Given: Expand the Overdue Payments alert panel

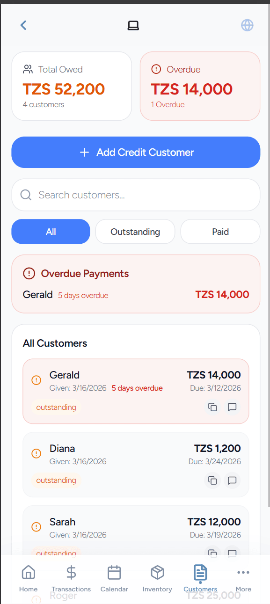Looking at the screenshot, I should 136,284.
